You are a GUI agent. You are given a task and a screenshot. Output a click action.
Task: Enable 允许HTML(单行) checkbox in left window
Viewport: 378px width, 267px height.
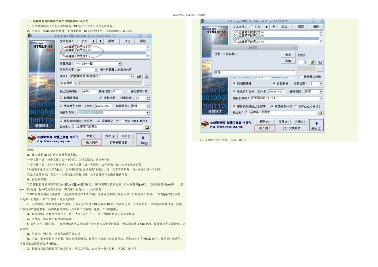(x=122, y=121)
